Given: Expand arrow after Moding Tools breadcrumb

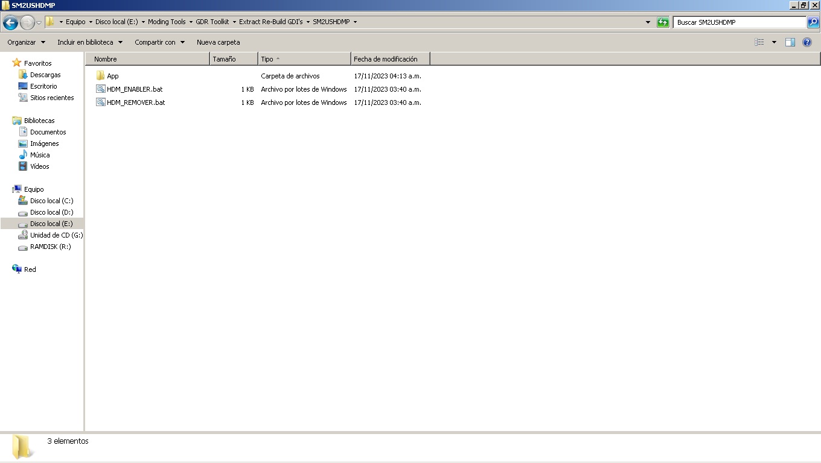Looking at the screenshot, I should 191,22.
